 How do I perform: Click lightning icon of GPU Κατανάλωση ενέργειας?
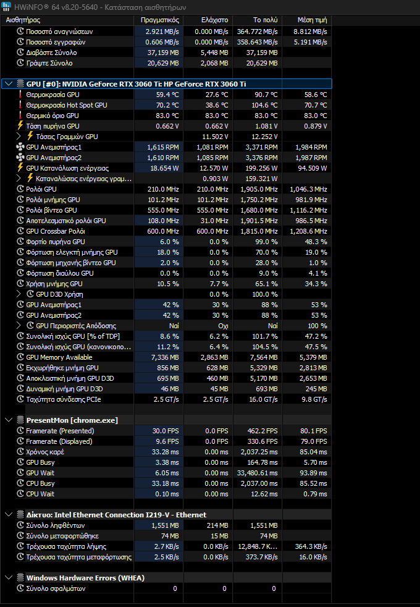[20, 168]
